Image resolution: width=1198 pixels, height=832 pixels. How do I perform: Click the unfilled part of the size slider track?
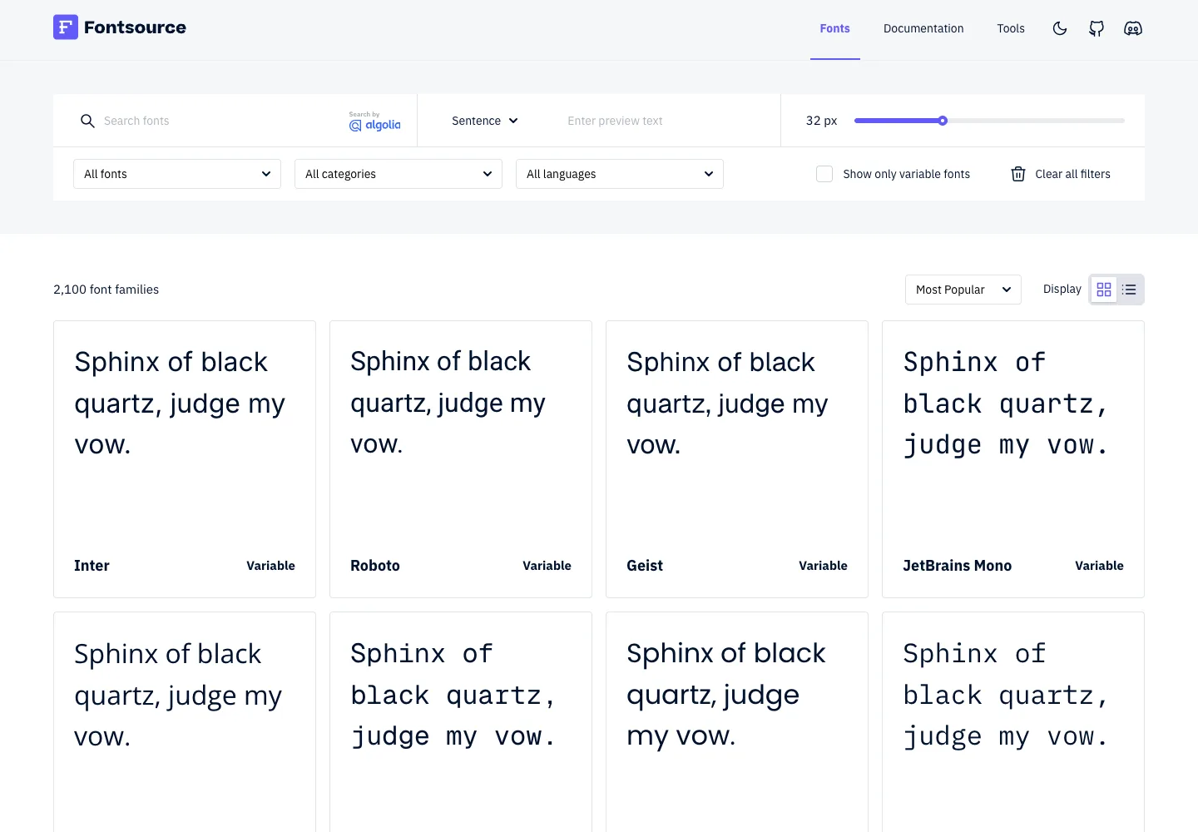[x=1036, y=121]
